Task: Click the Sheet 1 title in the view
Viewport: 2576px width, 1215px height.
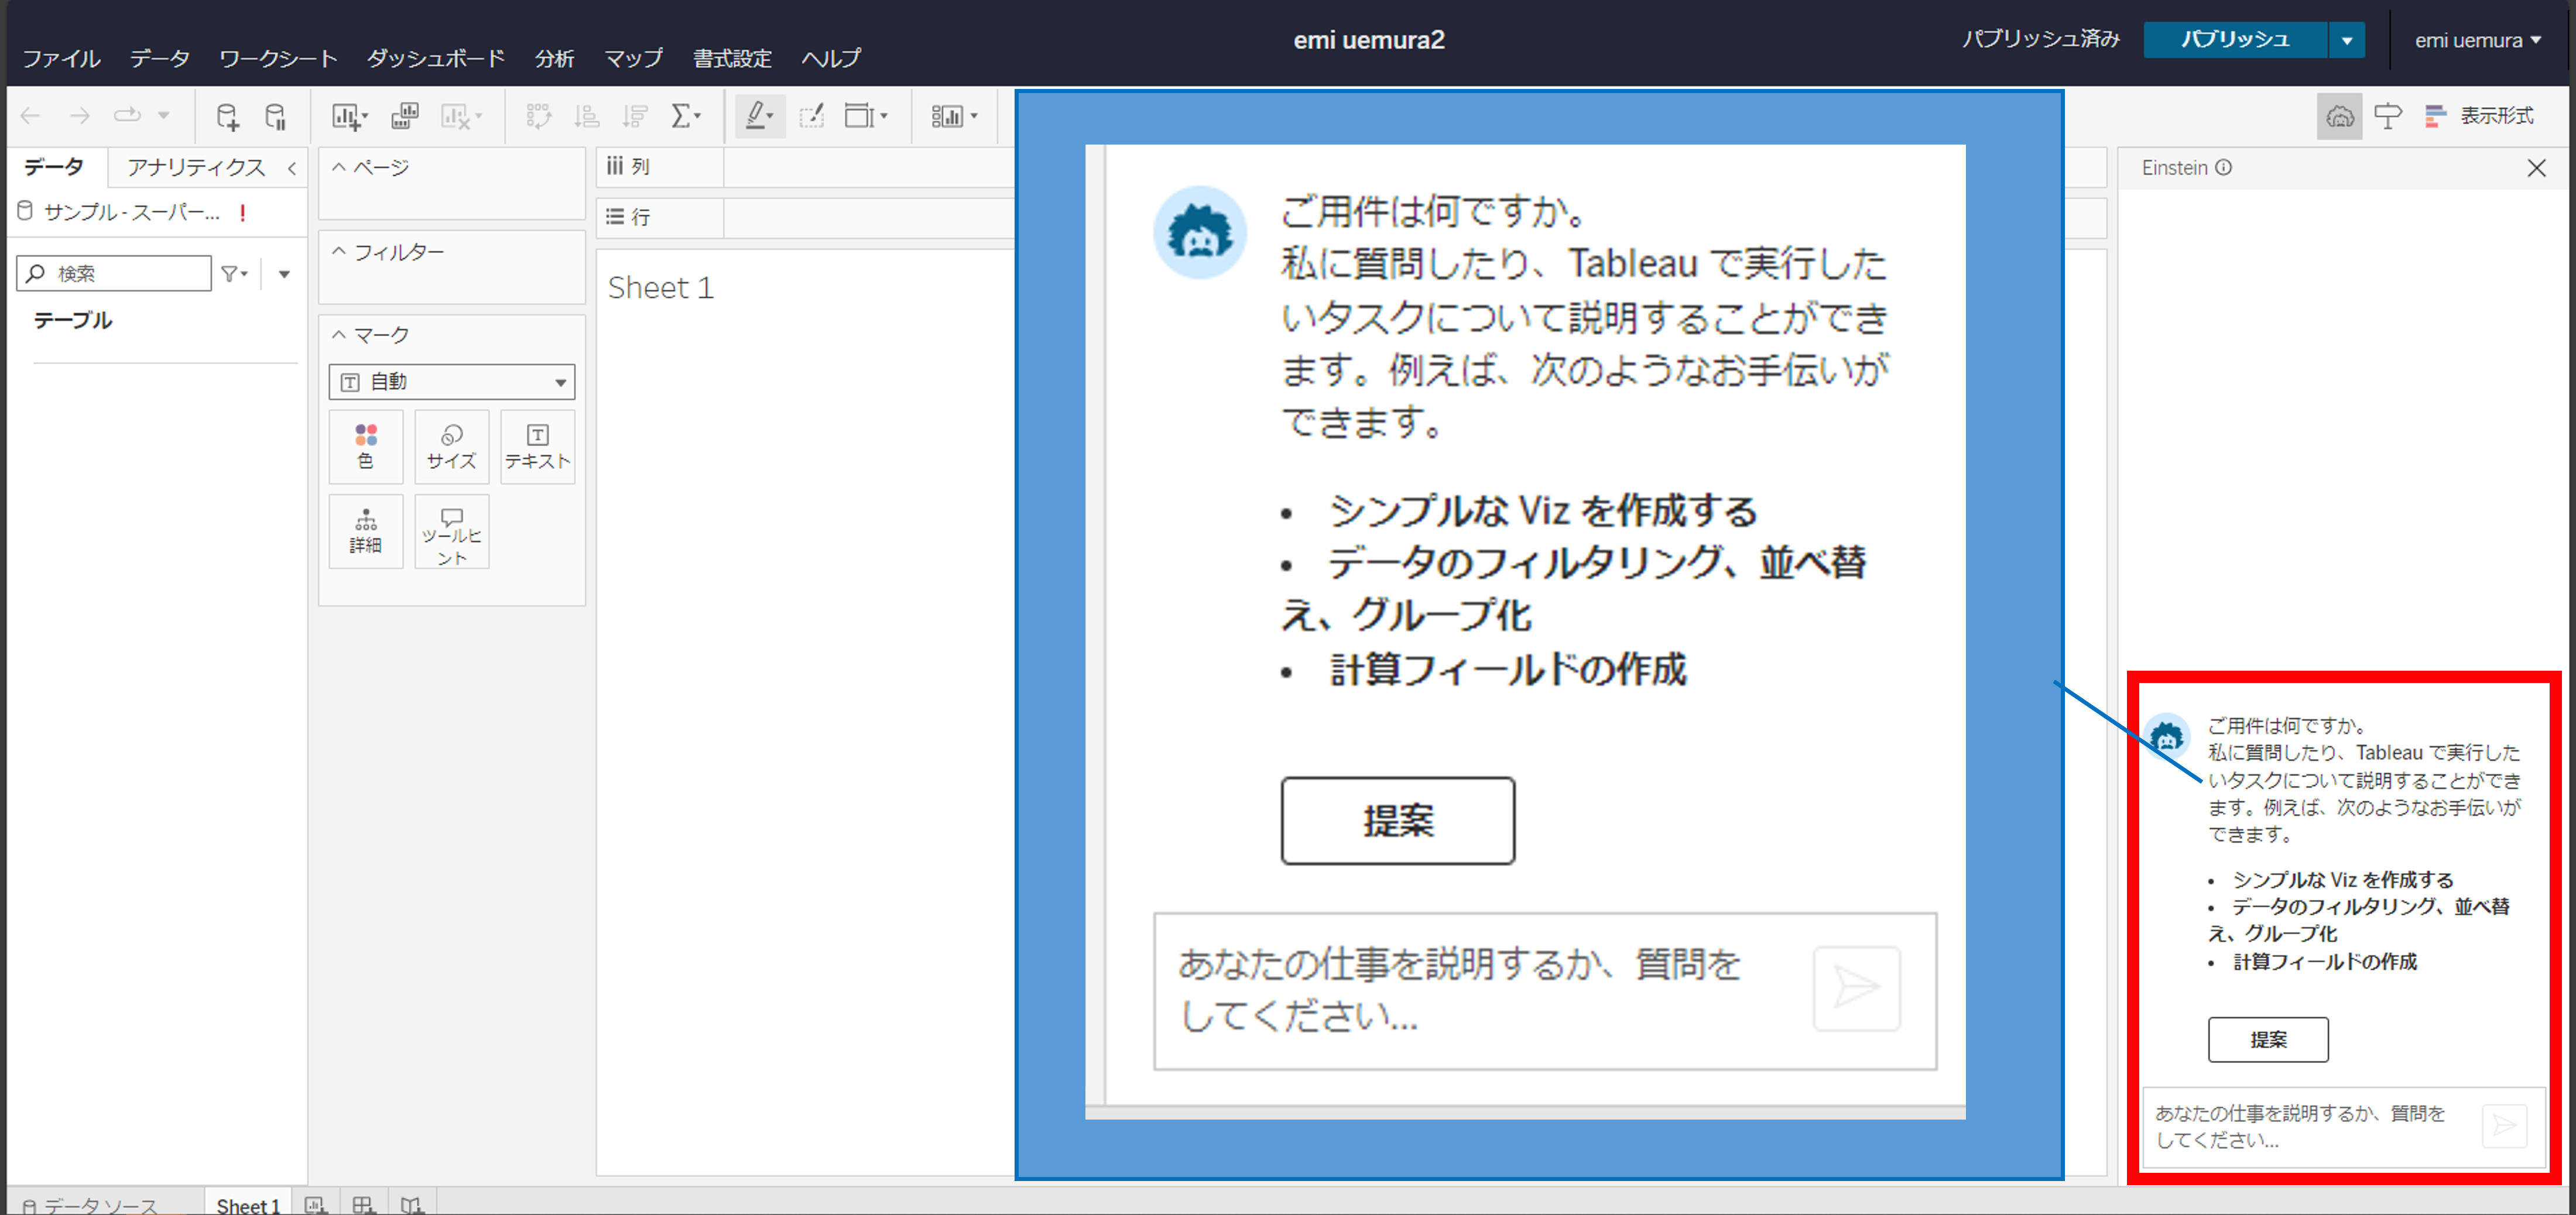Action: (660, 288)
